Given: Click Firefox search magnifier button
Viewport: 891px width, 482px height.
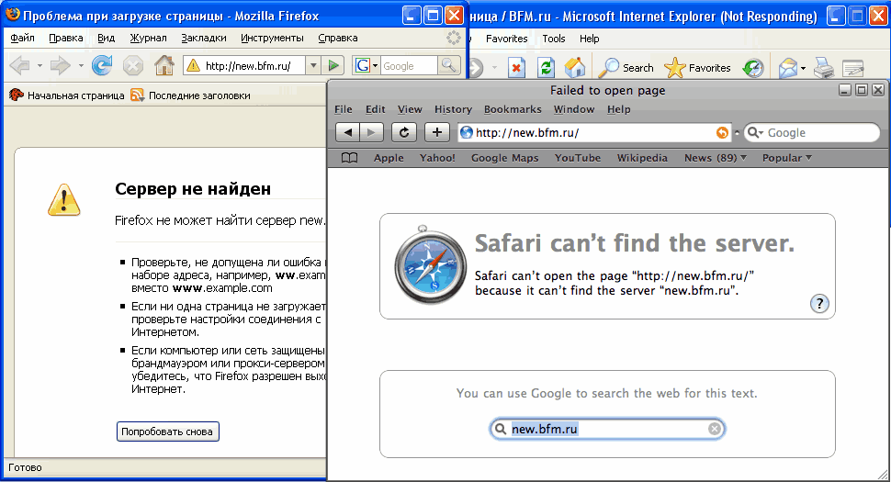Looking at the screenshot, I should tap(448, 66).
